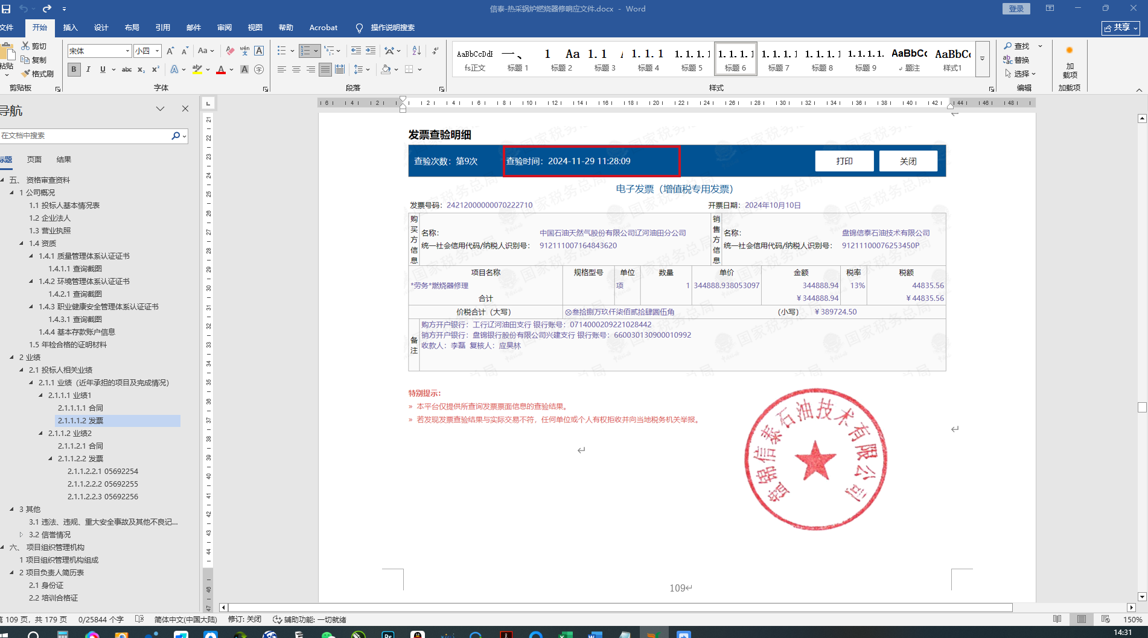Show or hide paragraph marks
The height and width of the screenshot is (638, 1148).
(x=436, y=51)
